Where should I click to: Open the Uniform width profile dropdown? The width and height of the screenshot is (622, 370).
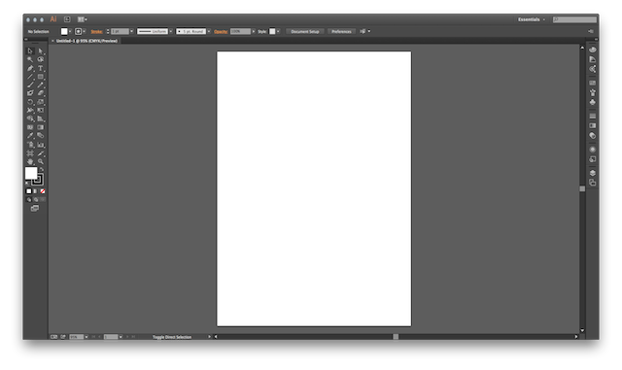(x=171, y=31)
